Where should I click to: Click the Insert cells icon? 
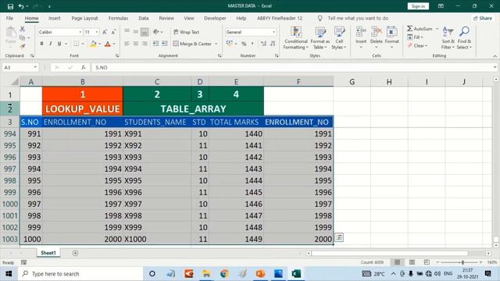click(361, 33)
